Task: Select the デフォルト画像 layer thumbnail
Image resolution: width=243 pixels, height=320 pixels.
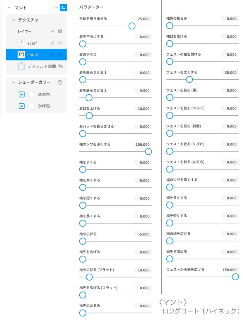Action: 21,66
